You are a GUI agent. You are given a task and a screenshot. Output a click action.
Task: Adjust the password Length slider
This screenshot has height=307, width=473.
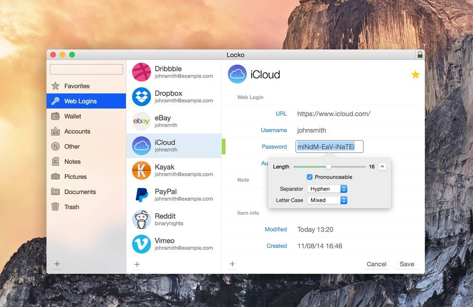[329, 167]
